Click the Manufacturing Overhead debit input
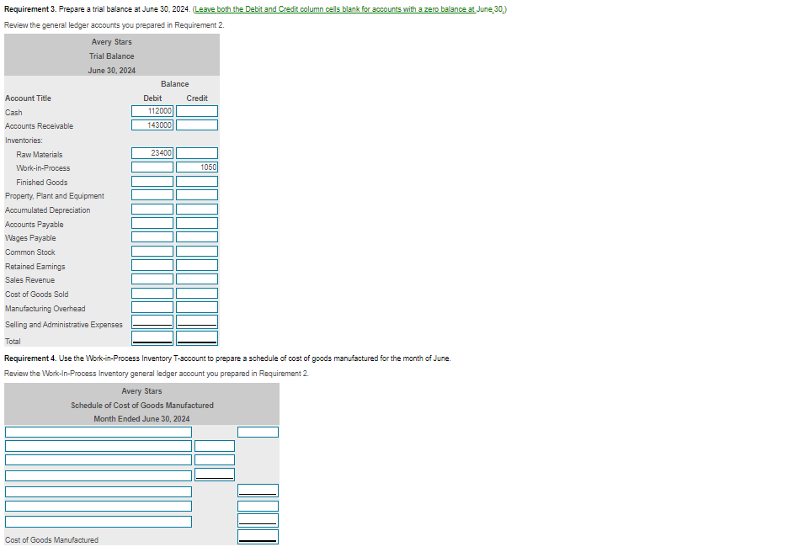 [x=152, y=307]
